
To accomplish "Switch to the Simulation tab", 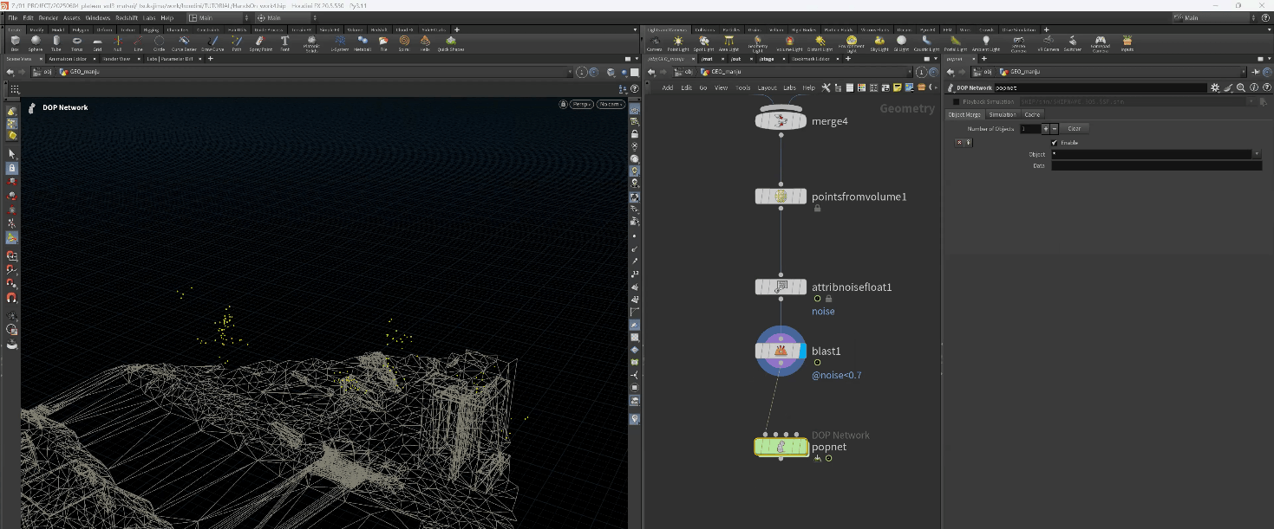I will click(1003, 114).
